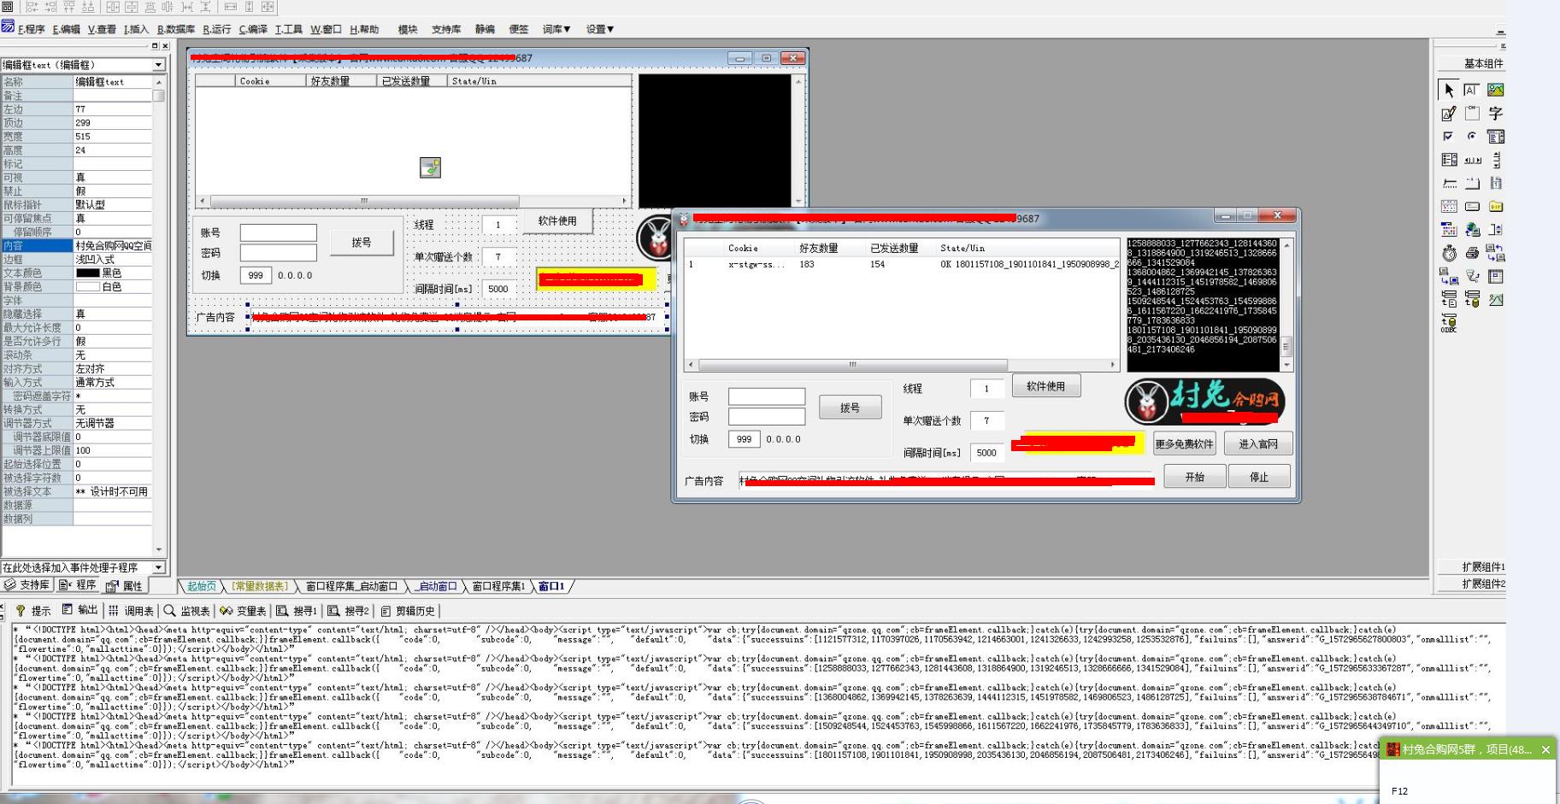The width and height of the screenshot is (1560, 804).
Task: Open the 设置 dropdown menu
Action: click(x=600, y=29)
